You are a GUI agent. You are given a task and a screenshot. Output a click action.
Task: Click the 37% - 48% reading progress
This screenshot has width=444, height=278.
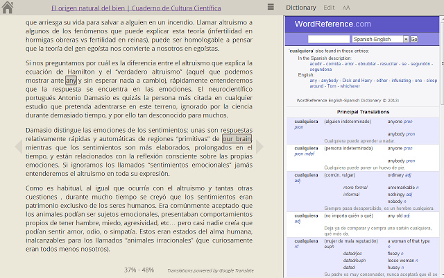[139, 270]
